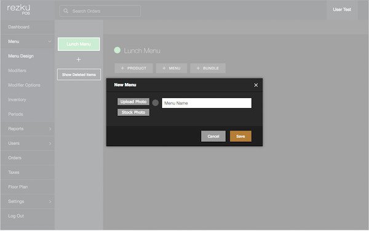Open Taxes in sidebar
Image resolution: width=369 pixels, height=231 pixels.
click(x=28, y=172)
